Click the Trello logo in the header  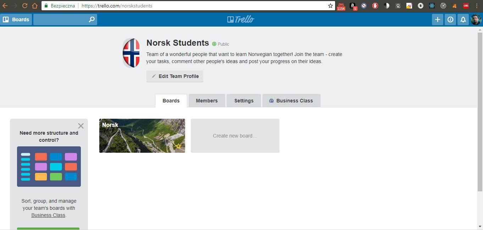[241, 19]
